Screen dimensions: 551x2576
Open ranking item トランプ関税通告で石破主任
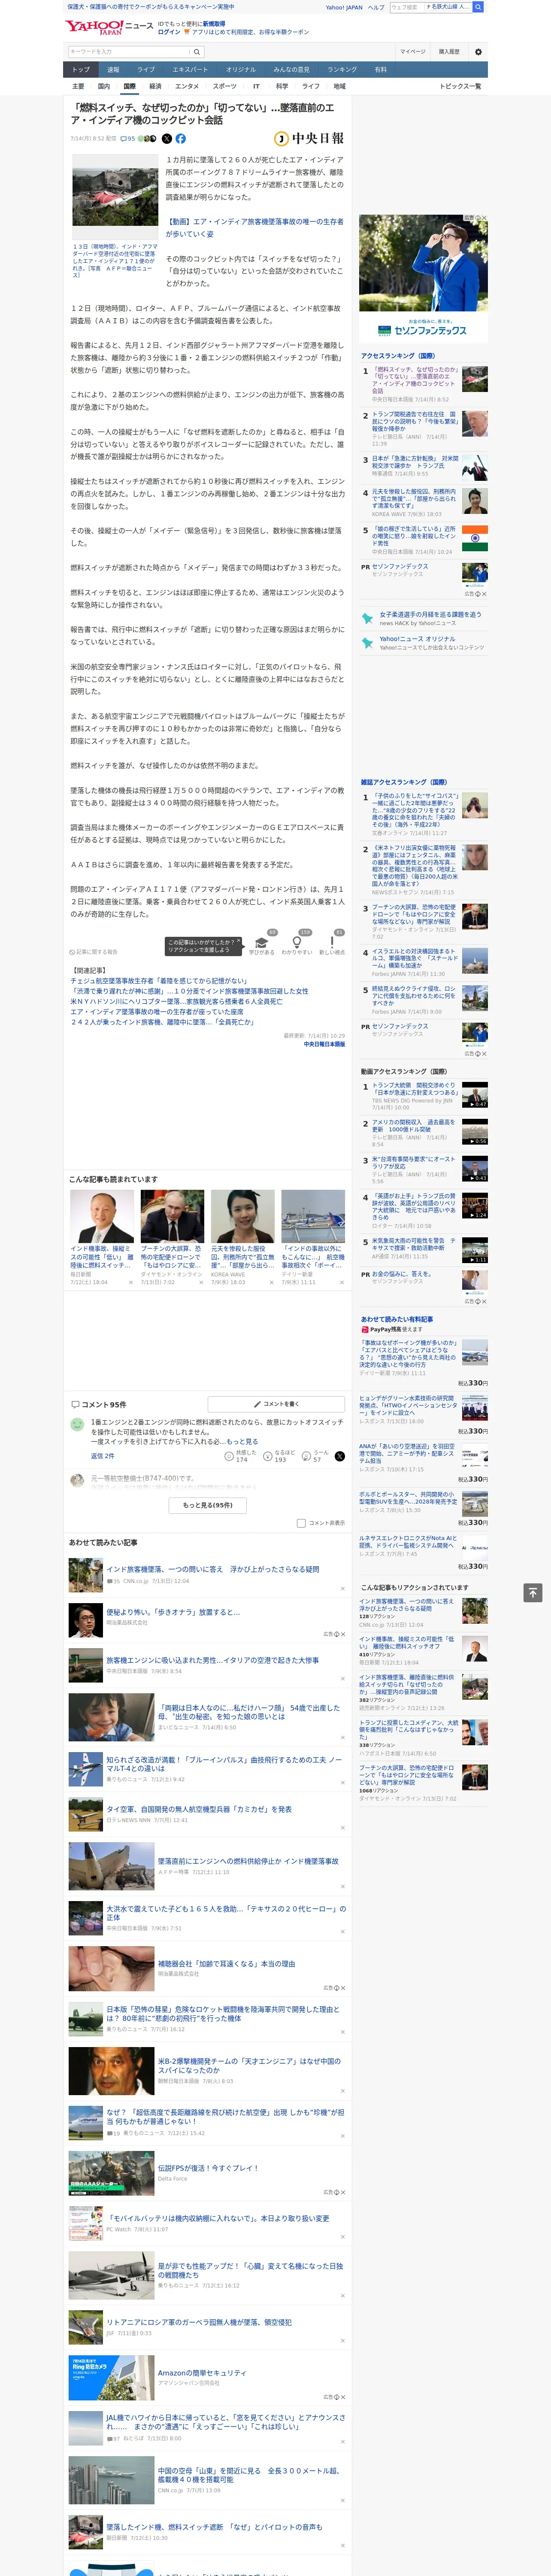pyautogui.click(x=414, y=422)
